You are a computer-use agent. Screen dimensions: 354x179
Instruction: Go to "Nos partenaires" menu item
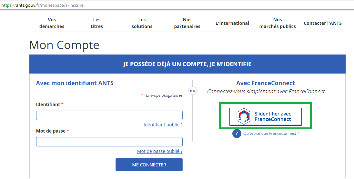click(x=187, y=23)
